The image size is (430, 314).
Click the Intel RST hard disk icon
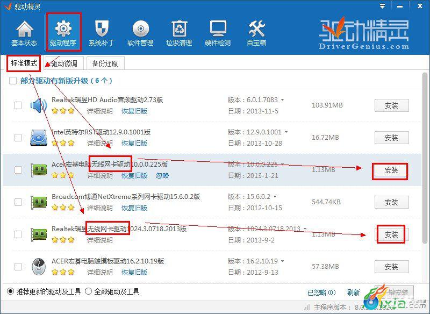39,138
